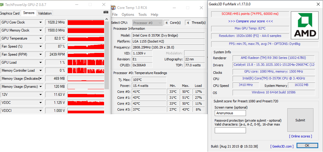Open the Geeks3D.com link
323x152 pixels.
coord(282,146)
